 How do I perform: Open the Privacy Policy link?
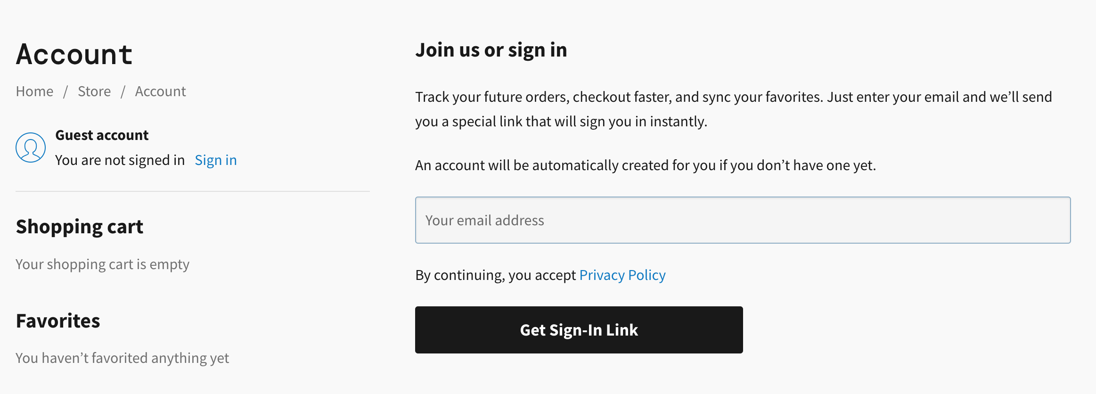click(622, 275)
